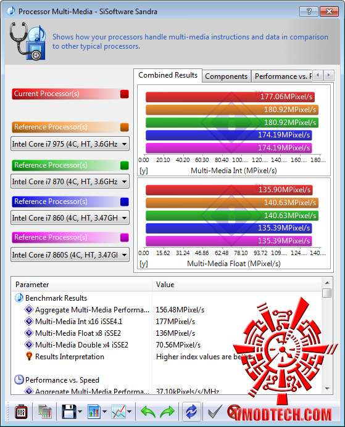Close the Processor Multi-Media window
The height and width of the screenshot is (427, 345).
(x=329, y=12)
